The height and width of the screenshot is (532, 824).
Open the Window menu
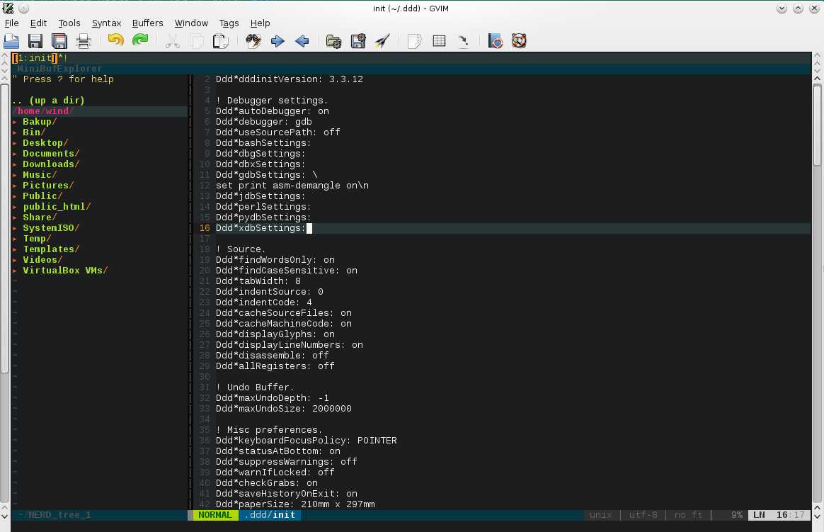pos(191,23)
